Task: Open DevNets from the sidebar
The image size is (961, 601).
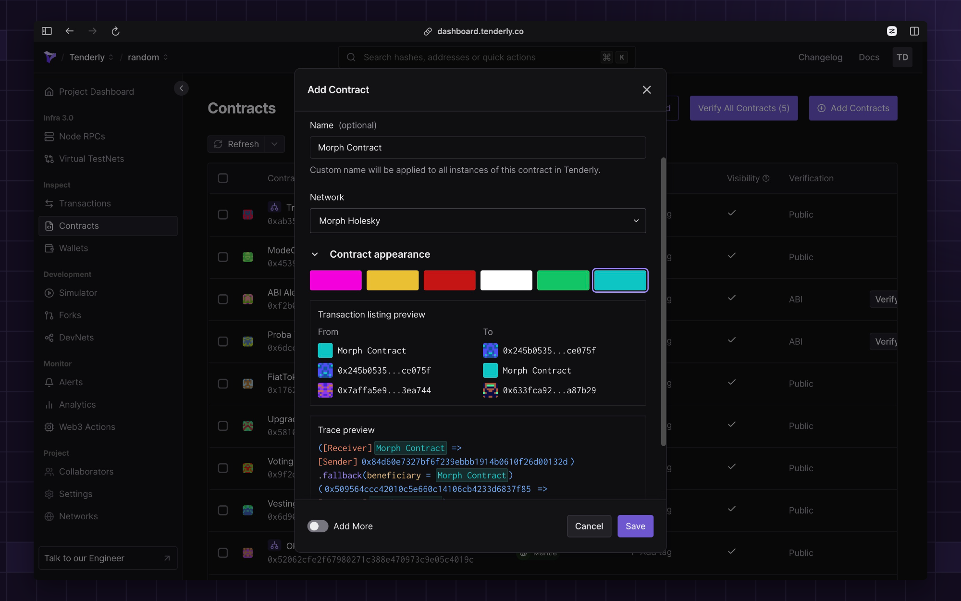Action: click(76, 338)
